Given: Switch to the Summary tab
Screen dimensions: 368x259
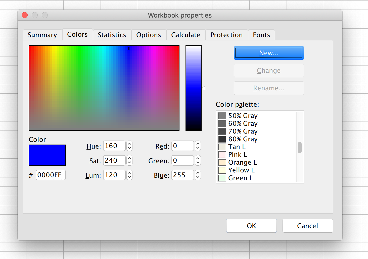Looking at the screenshot, I should 42,35.
